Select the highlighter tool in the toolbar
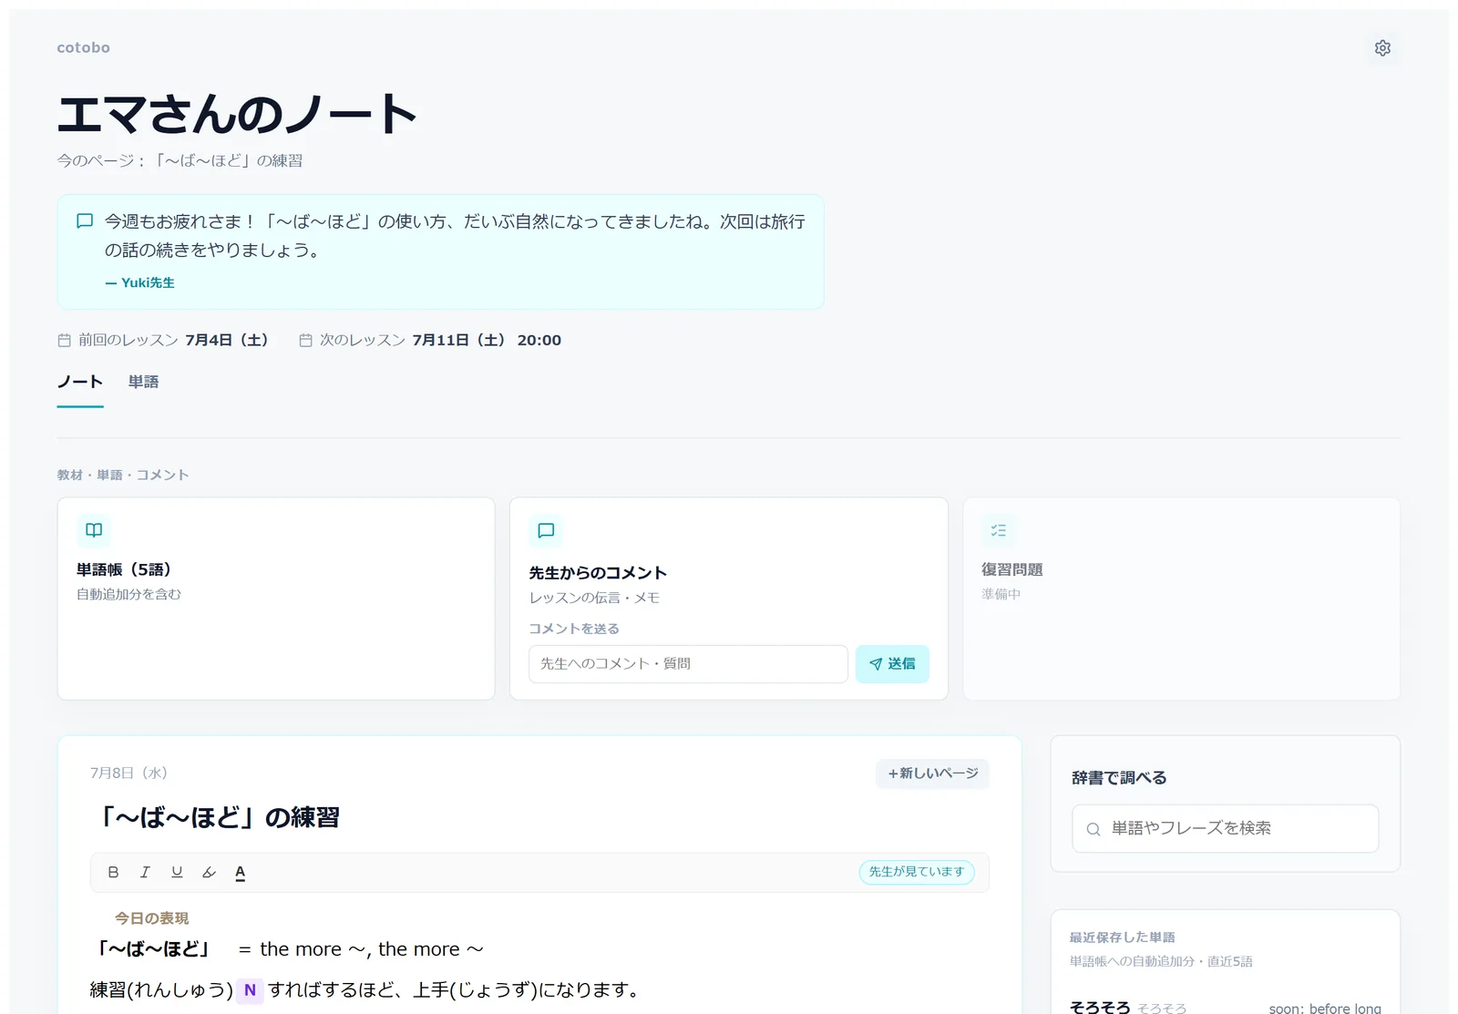 click(209, 873)
